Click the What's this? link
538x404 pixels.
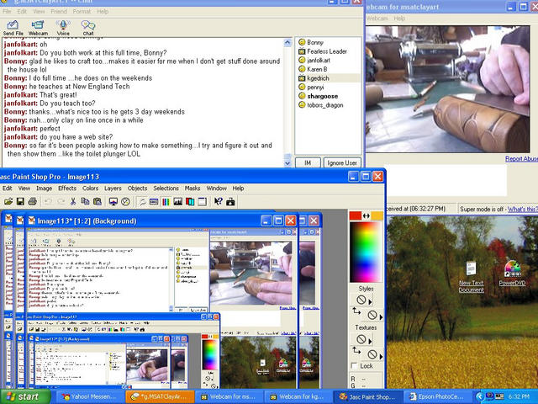[x=523, y=209]
